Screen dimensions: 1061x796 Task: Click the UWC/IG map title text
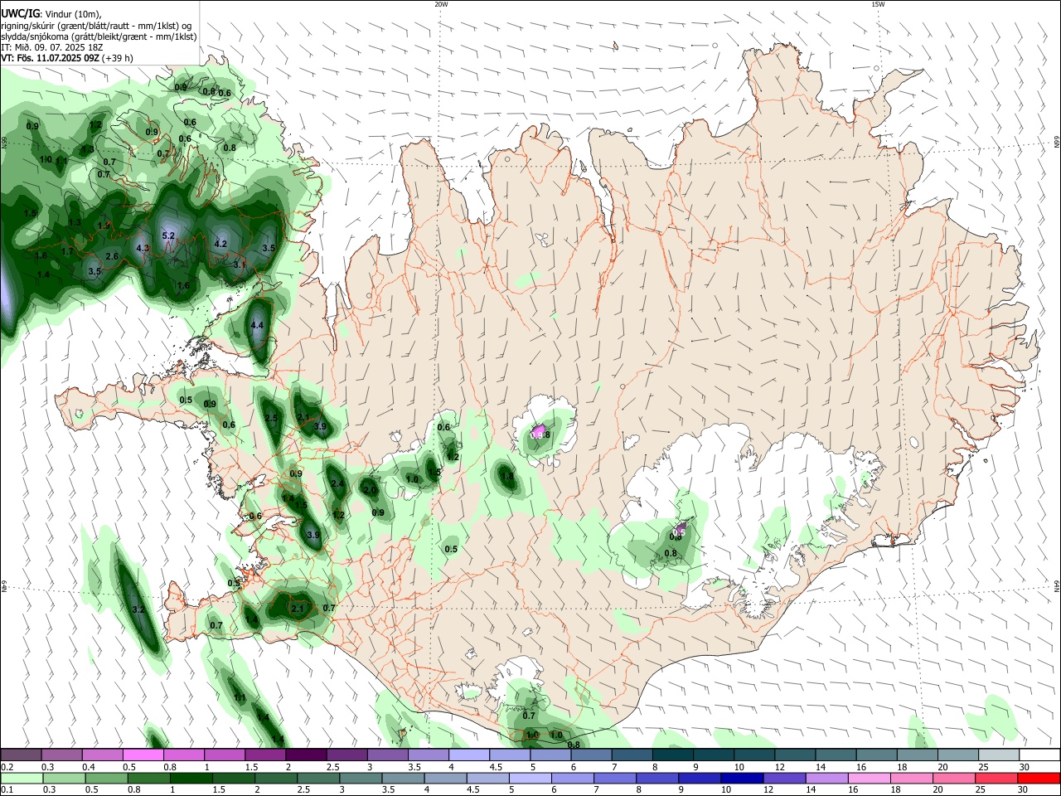(20, 13)
